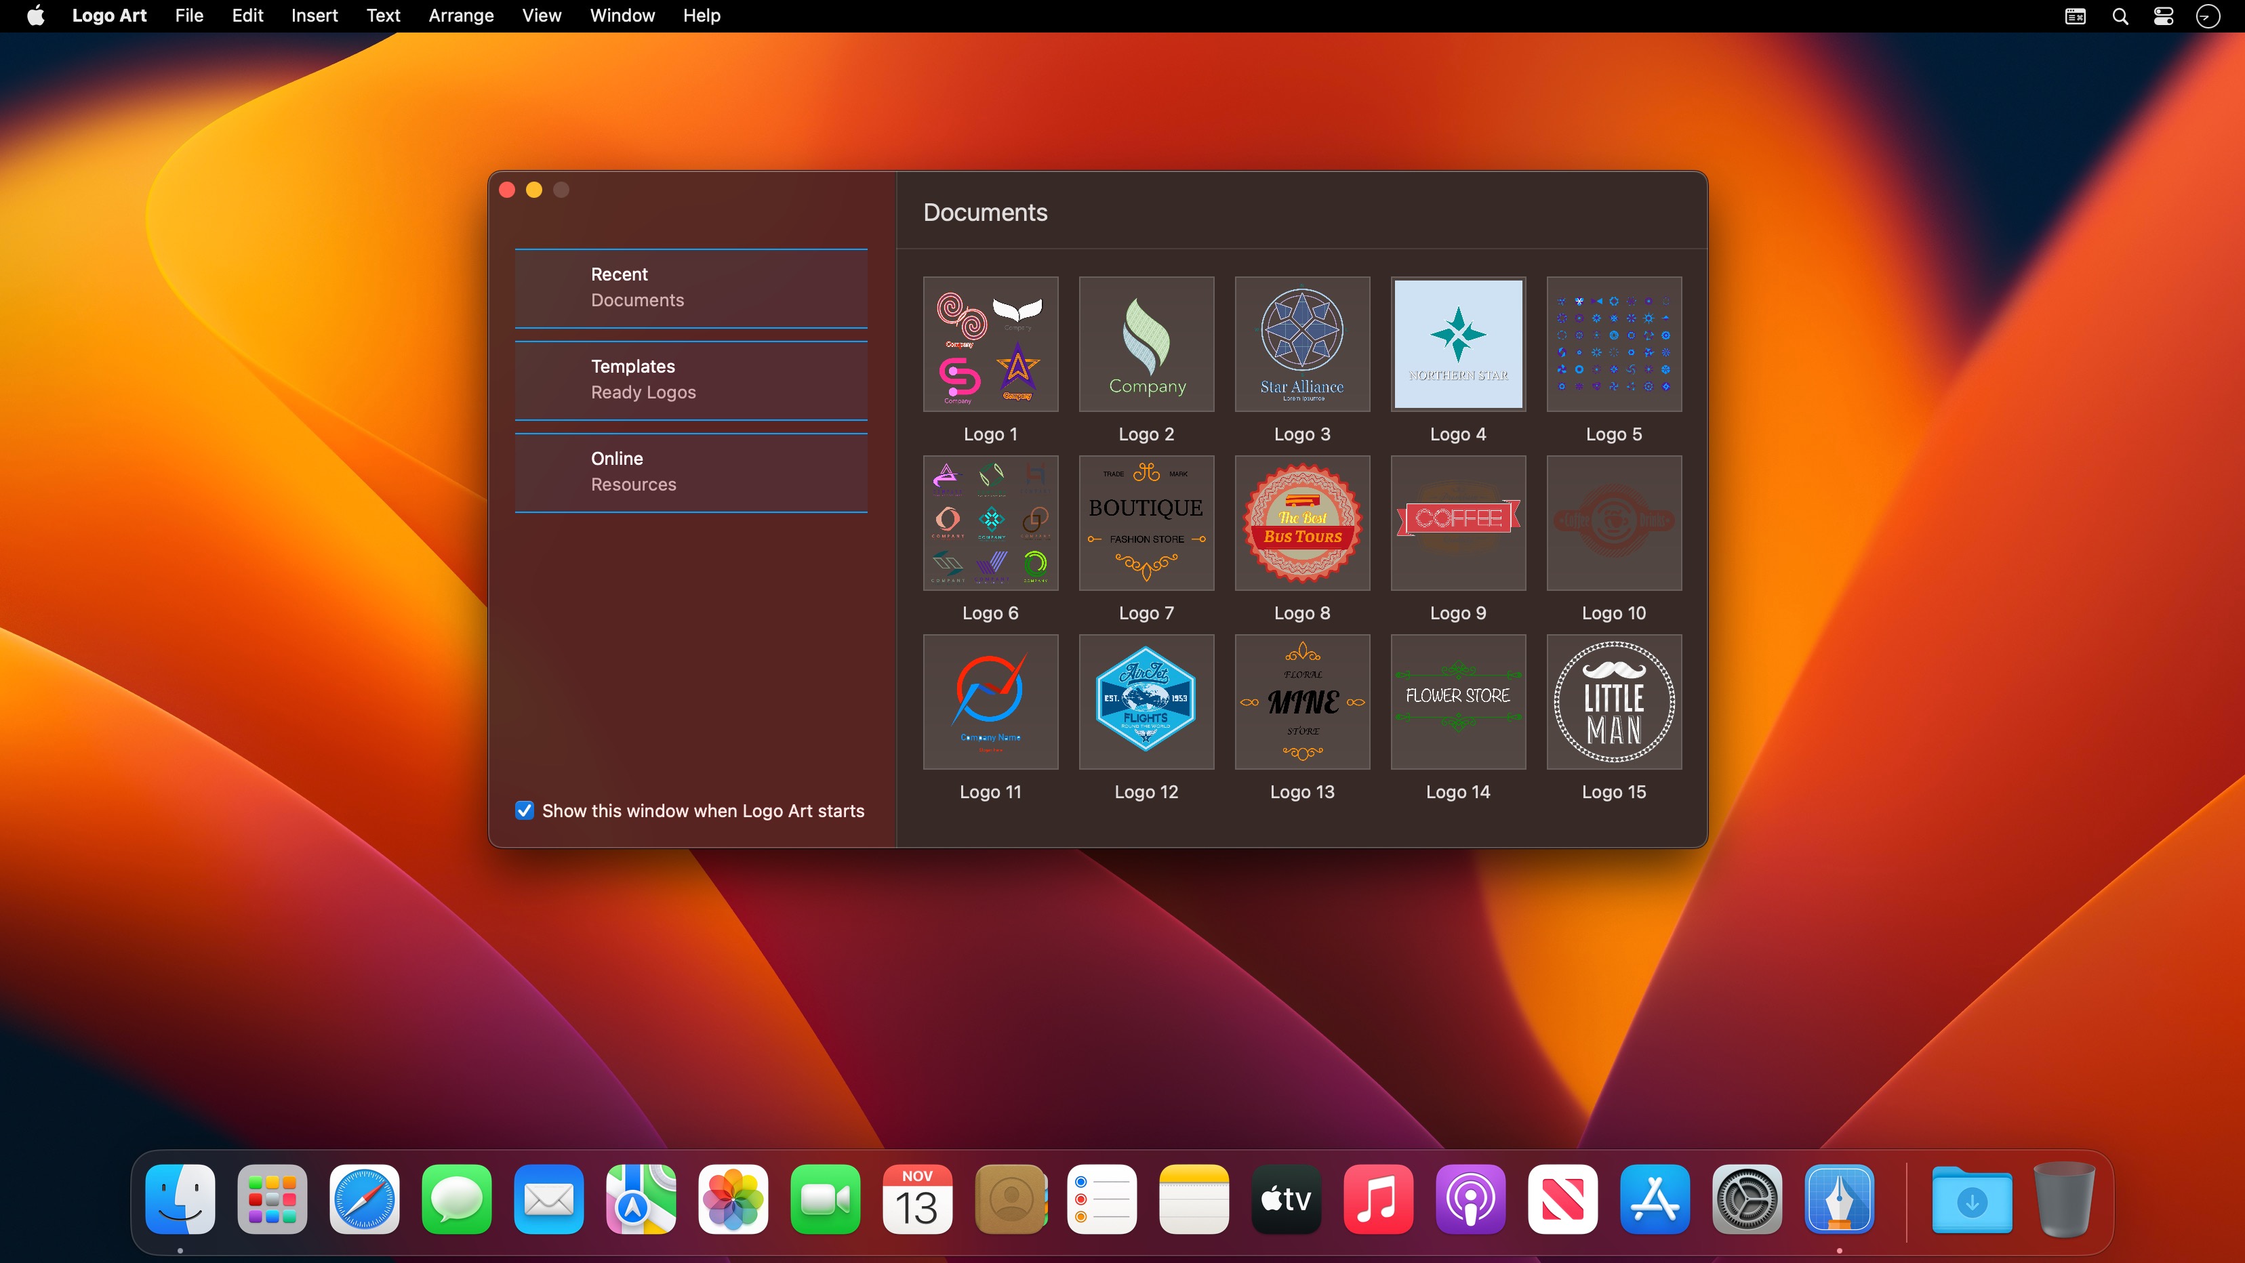Open Control Center in menu bar
The height and width of the screenshot is (1263, 2245).
[2163, 16]
